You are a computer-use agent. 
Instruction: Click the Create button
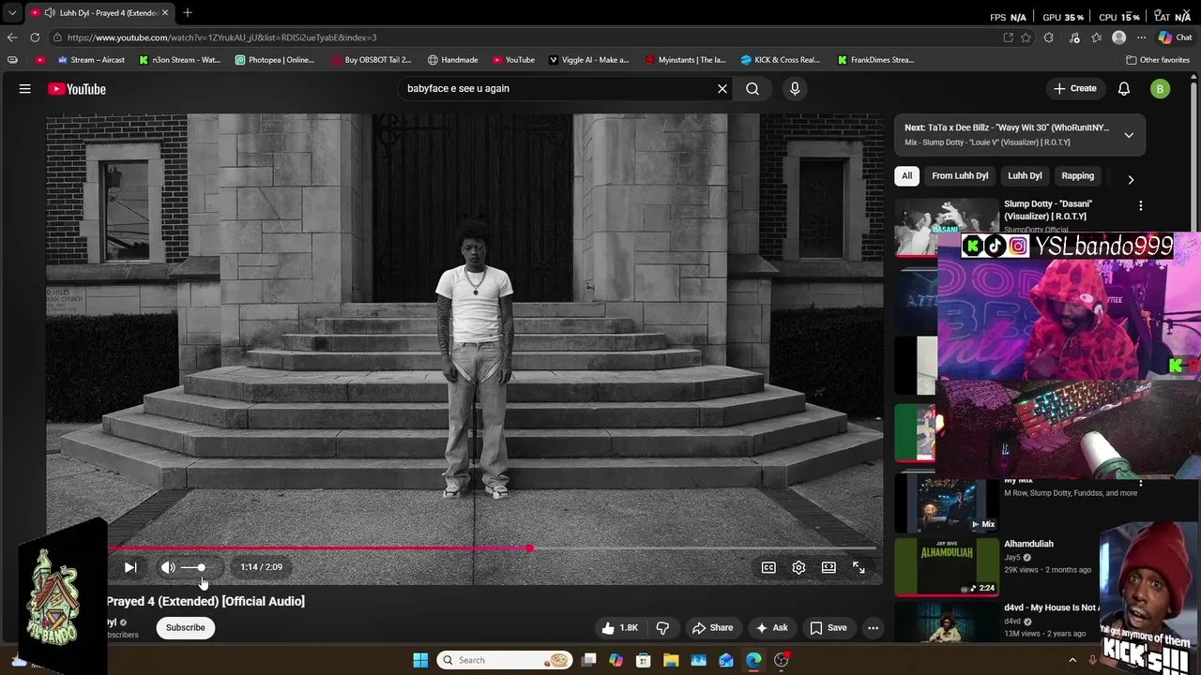pyautogui.click(x=1075, y=88)
